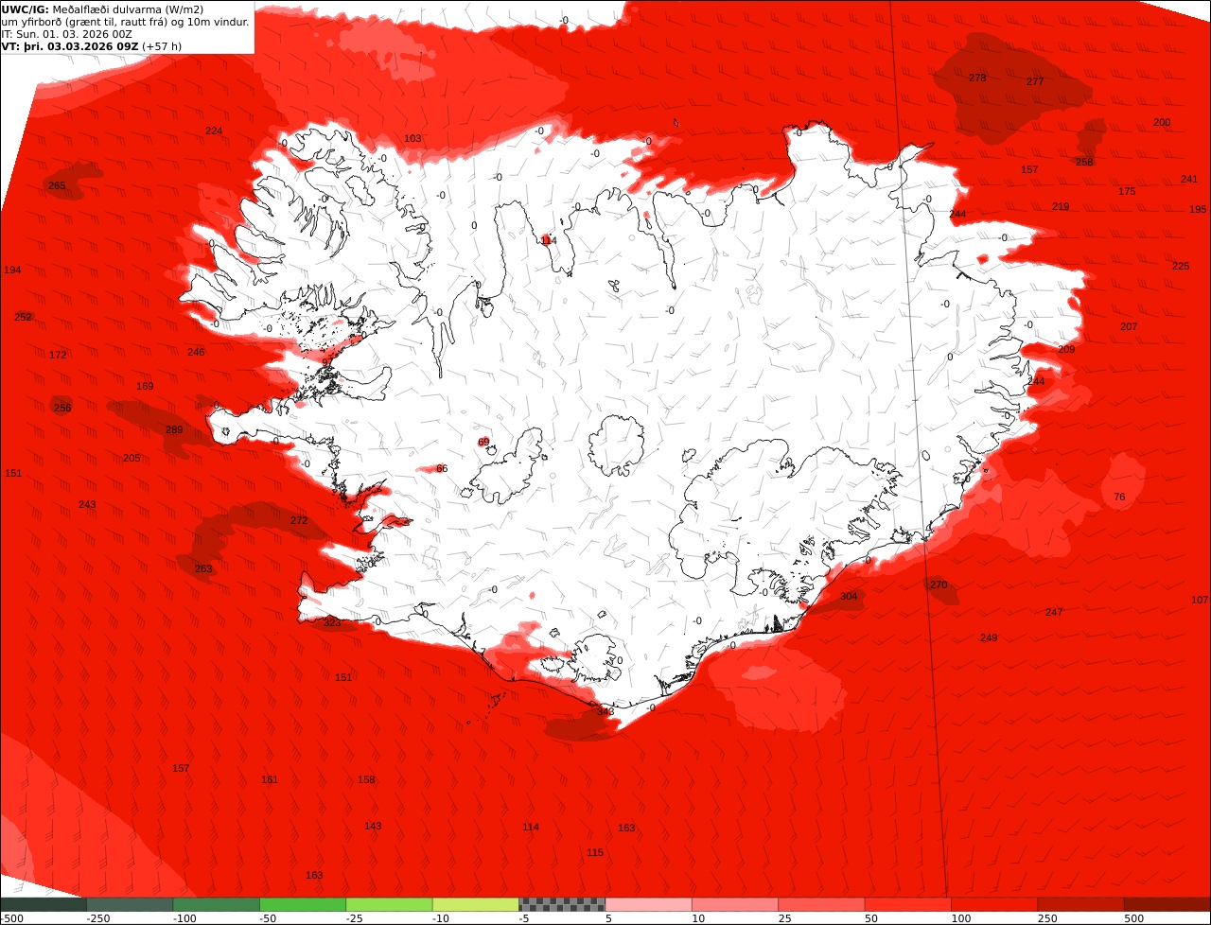This screenshot has width=1211, height=925.
Task: Click the flux value 175
Action: click(x=1127, y=191)
